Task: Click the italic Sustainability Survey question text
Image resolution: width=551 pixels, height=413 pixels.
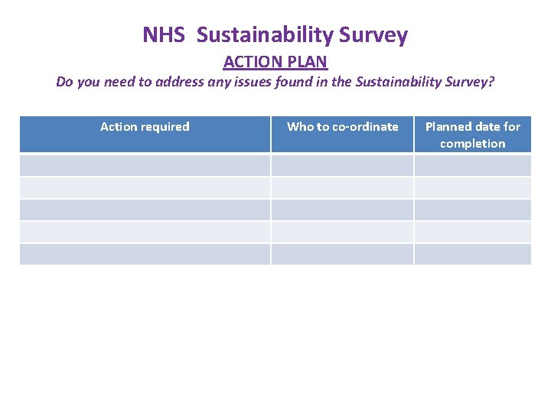Action: pyautogui.click(x=275, y=82)
